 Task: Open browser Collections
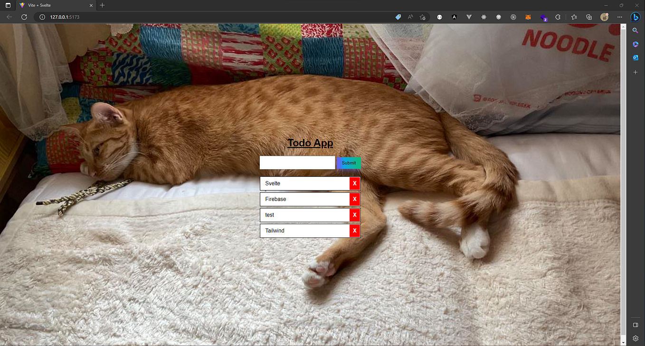588,17
